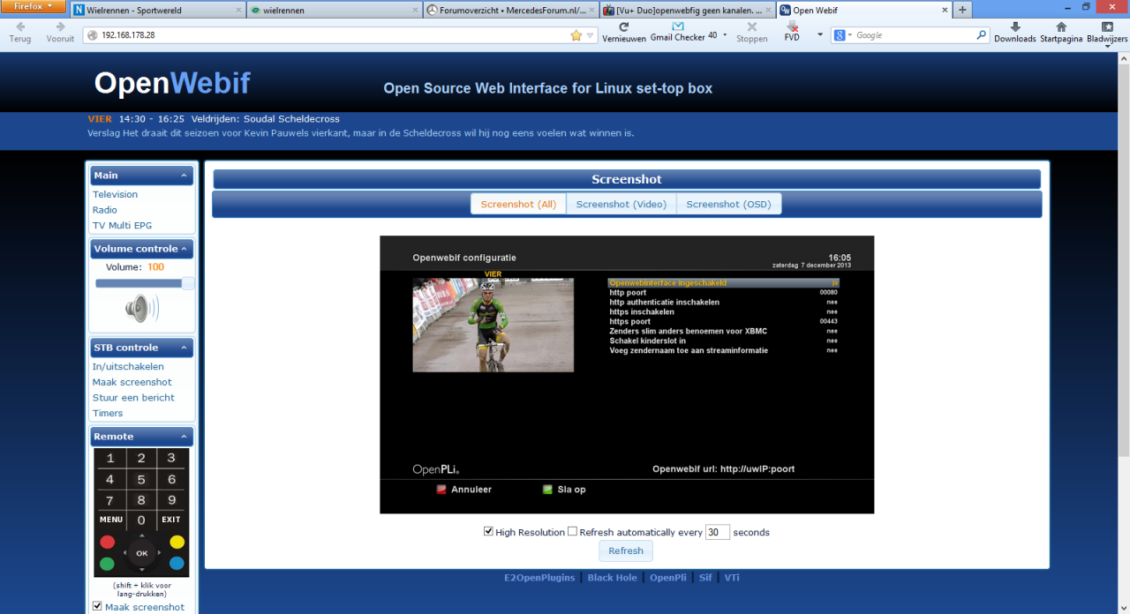Switch to Screenshot (Video) tab
Viewport: 1130px width, 614px height.
pyautogui.click(x=621, y=204)
